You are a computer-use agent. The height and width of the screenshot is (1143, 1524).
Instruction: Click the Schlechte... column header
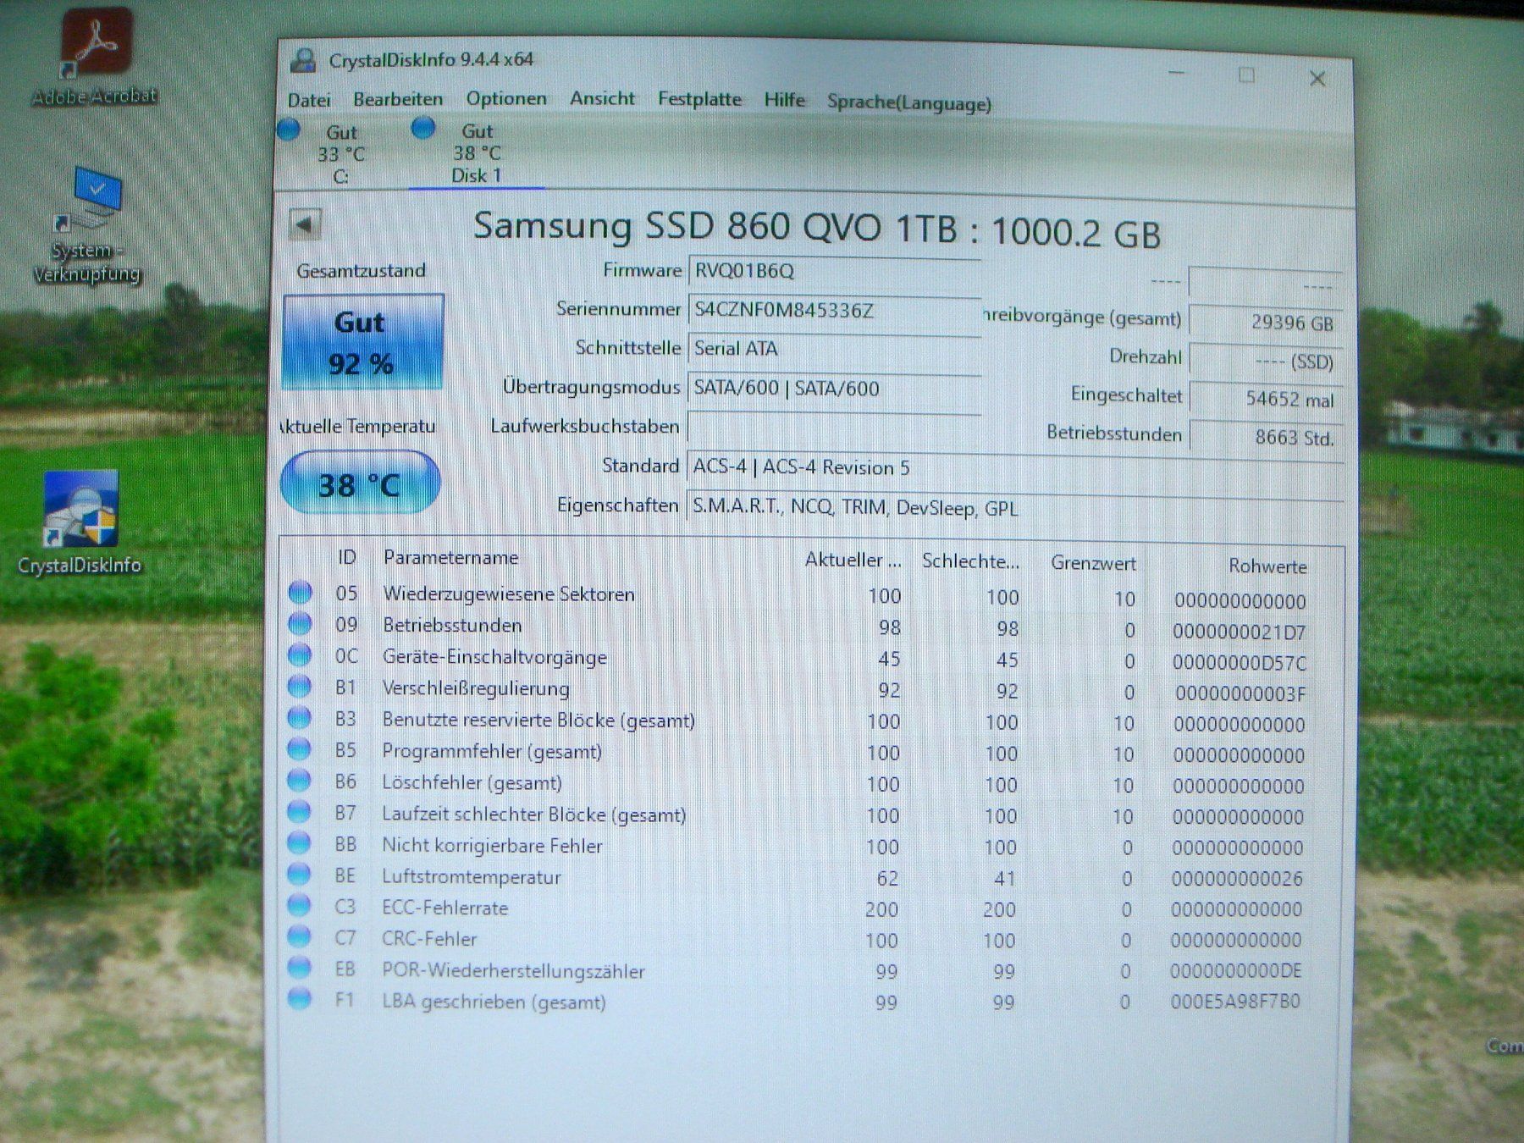[970, 560]
